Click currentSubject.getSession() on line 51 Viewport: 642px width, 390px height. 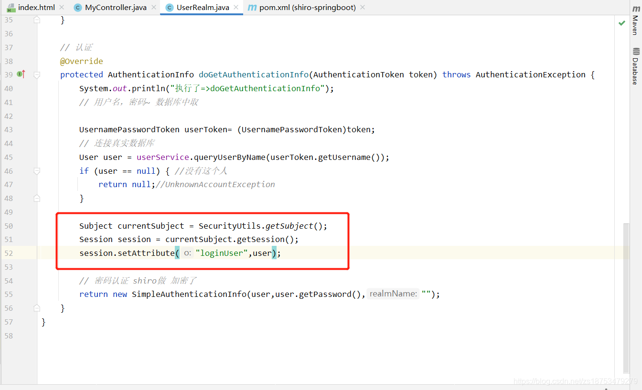point(230,239)
